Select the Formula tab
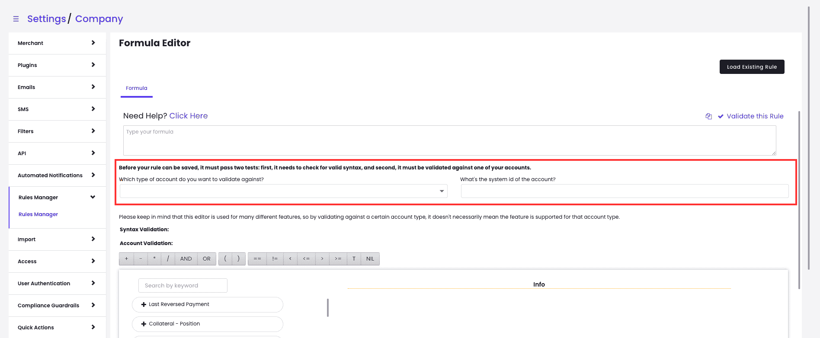This screenshot has height=338, width=820. [x=137, y=88]
